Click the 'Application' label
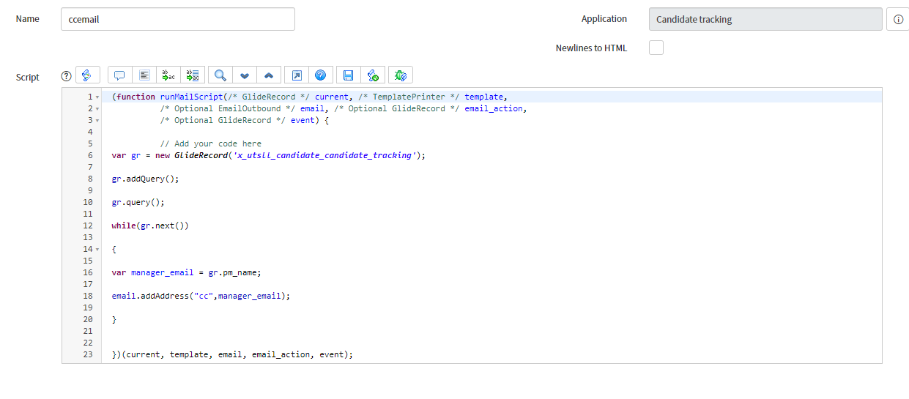The height and width of the screenshot is (399, 909). point(604,18)
